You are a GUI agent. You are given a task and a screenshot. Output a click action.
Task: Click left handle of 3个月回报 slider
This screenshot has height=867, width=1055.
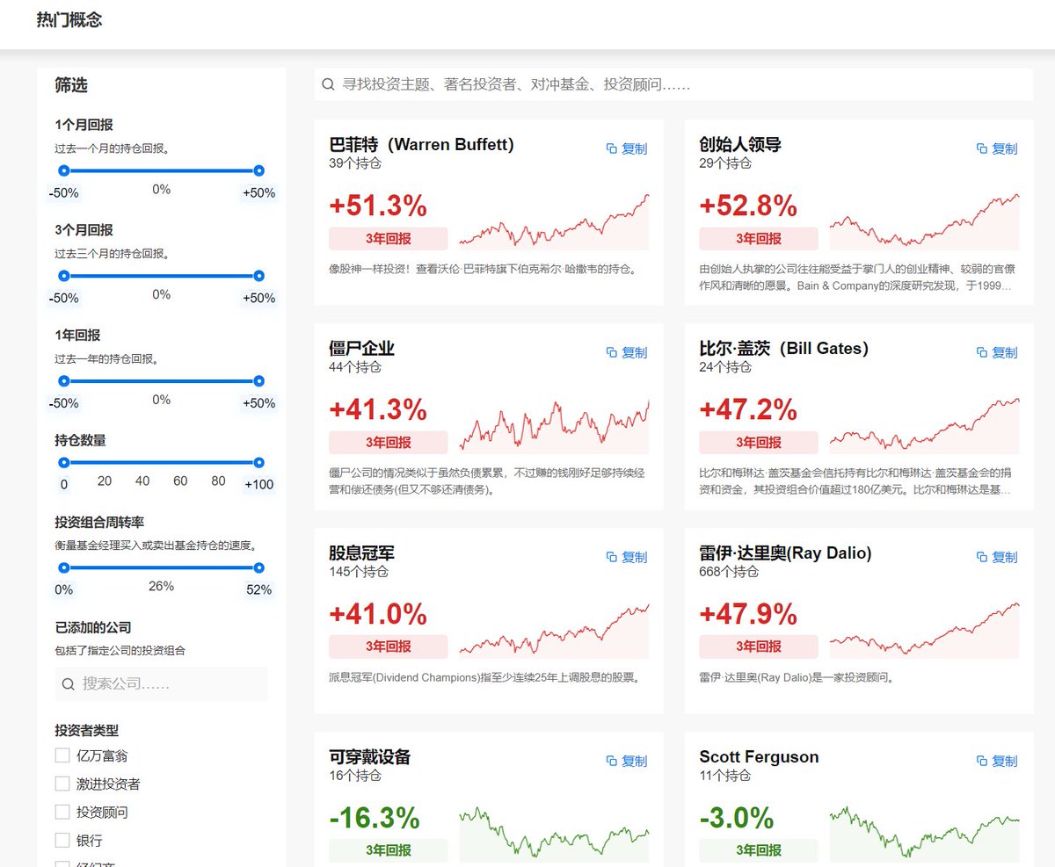coord(64,276)
